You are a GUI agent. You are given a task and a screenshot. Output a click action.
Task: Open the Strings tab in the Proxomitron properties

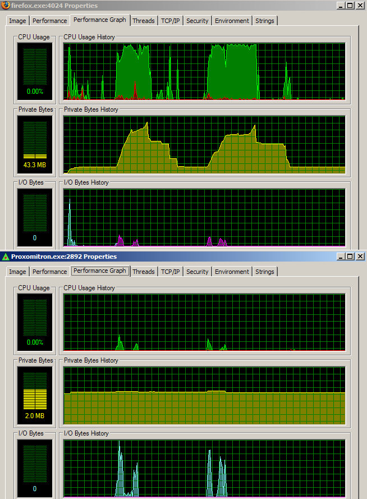pos(265,272)
